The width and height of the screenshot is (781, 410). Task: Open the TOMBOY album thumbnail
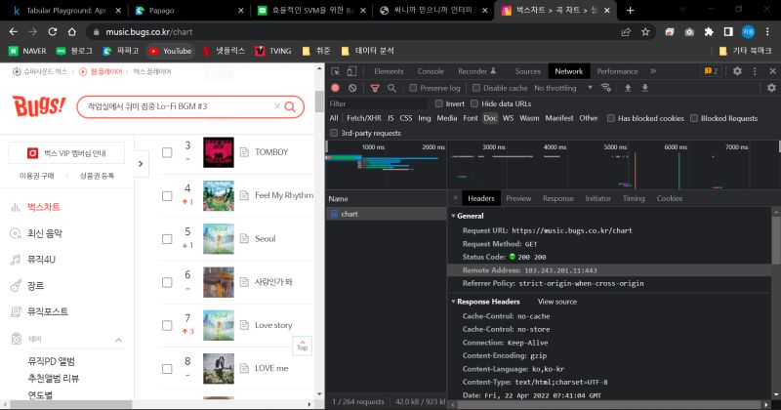(x=219, y=152)
